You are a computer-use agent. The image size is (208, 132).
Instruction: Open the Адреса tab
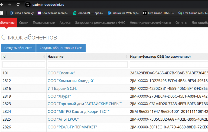pos(65,23)
